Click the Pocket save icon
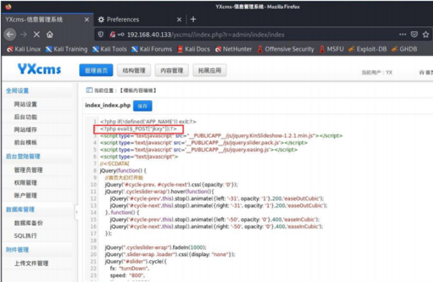 coord(414,35)
